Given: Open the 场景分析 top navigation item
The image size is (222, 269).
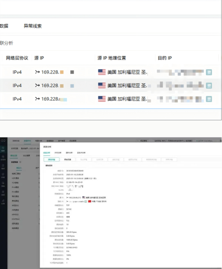Looking at the screenshot, I should click(x=38, y=141).
